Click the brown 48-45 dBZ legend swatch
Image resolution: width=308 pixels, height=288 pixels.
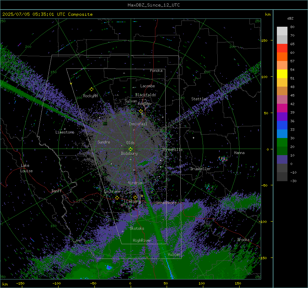(282, 91)
